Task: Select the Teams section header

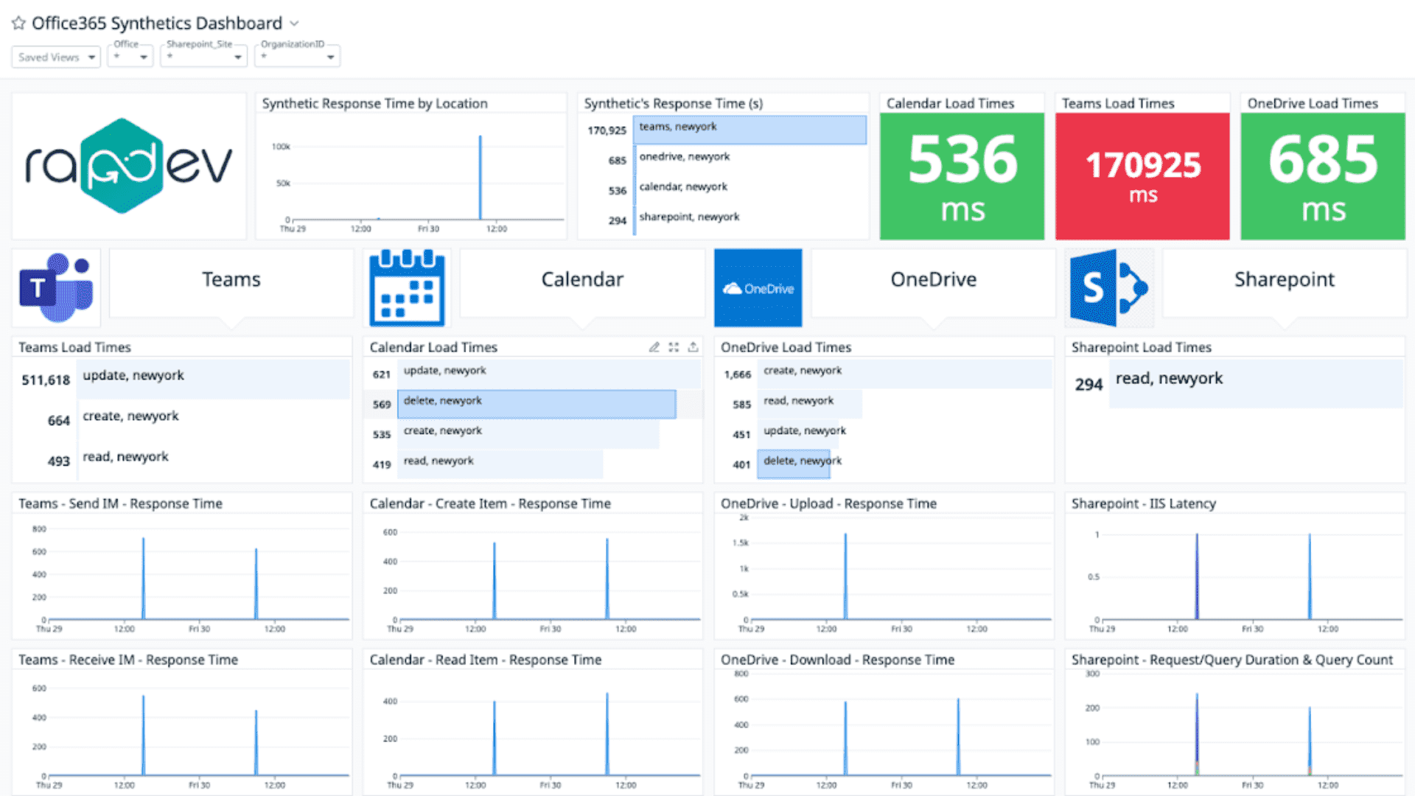Action: click(x=231, y=279)
